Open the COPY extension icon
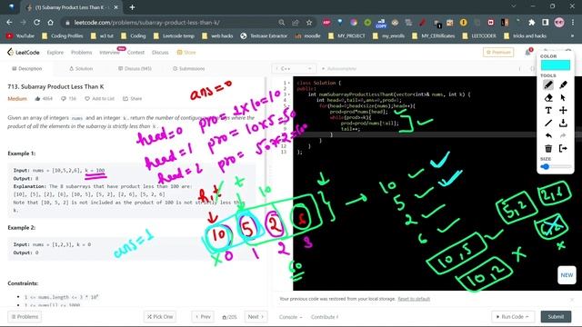This screenshot has width=582, height=327. [381, 24]
